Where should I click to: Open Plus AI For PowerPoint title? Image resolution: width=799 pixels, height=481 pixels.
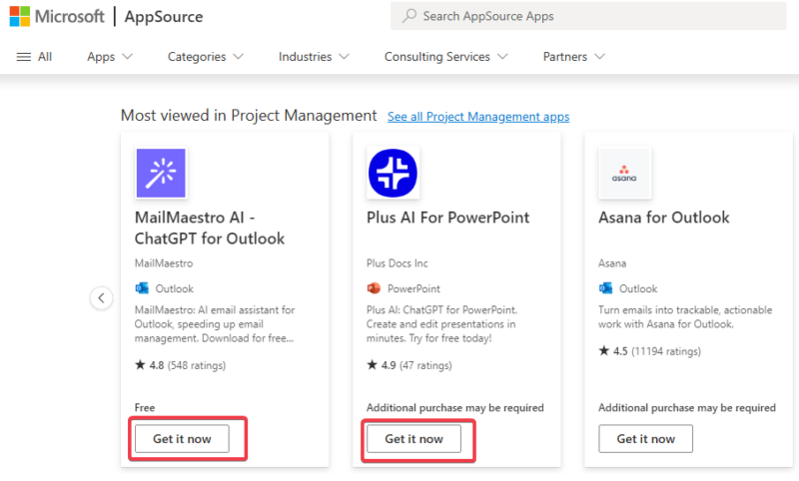447,218
